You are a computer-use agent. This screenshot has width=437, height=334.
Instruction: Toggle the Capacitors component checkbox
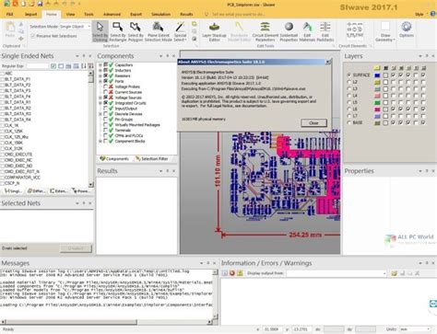point(105,64)
